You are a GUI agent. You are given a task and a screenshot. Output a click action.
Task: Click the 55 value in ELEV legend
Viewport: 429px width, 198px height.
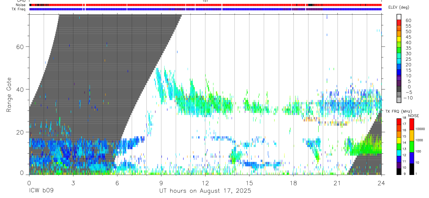pyautogui.click(x=408, y=26)
